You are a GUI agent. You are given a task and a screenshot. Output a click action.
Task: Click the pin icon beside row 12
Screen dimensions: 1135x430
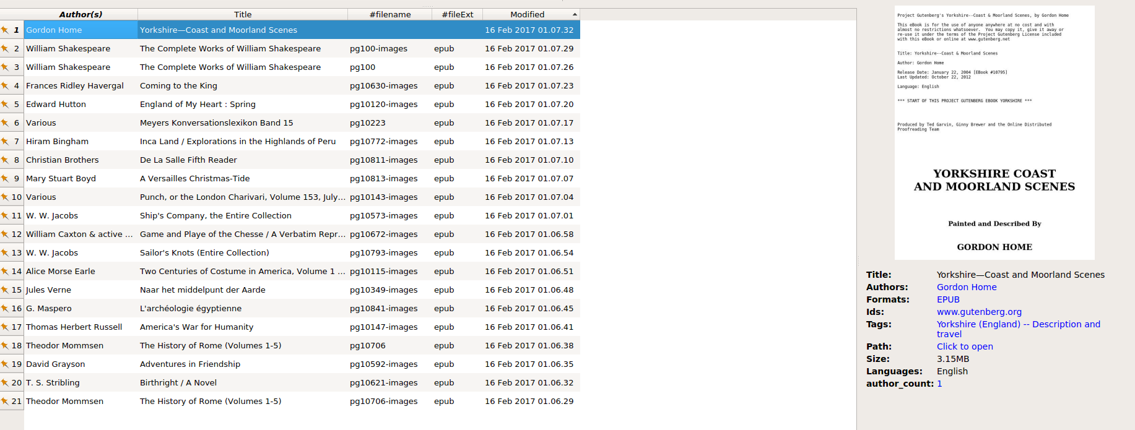[x=4, y=234]
